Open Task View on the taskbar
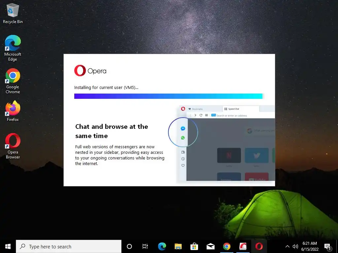338x253 pixels. coord(145,246)
